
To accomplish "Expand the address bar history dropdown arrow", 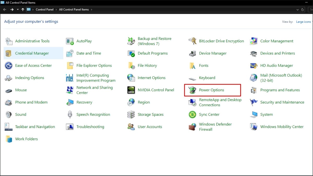I will coord(298,10).
